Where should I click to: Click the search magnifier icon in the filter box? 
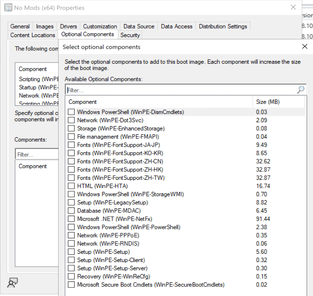click(x=300, y=90)
